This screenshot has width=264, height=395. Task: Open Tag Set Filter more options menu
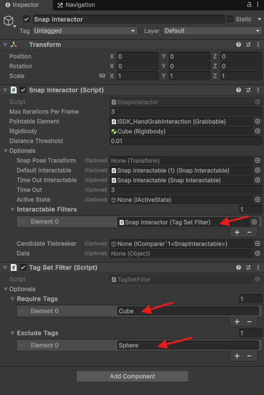258,267
